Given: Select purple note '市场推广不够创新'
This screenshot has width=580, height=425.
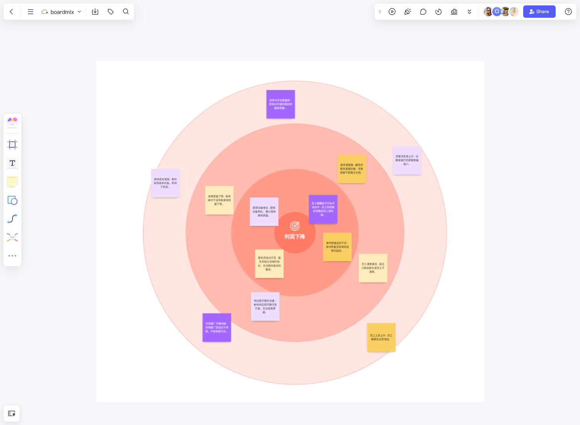Looking at the screenshot, I should [217, 328].
